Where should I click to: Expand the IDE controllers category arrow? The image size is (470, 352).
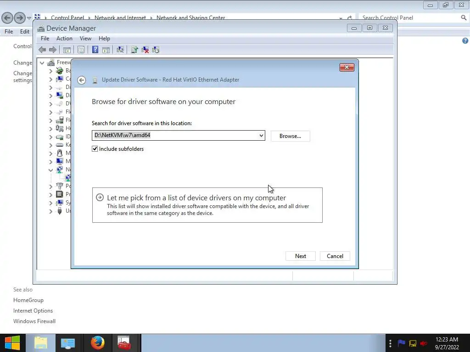(x=50, y=137)
